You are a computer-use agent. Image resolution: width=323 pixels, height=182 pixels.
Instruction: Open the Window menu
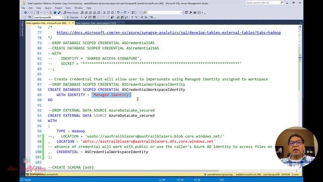78,8
